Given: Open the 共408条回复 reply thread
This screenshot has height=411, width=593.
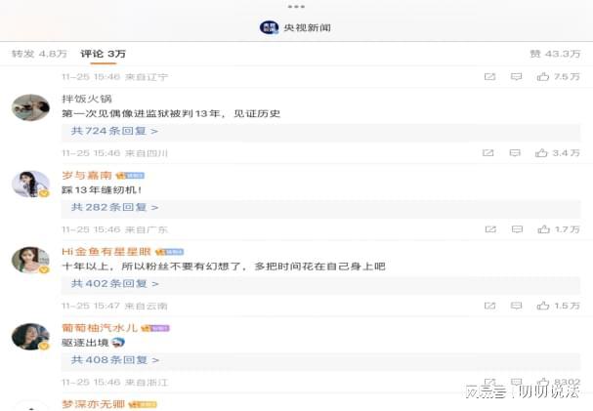Looking at the screenshot, I should (114, 360).
